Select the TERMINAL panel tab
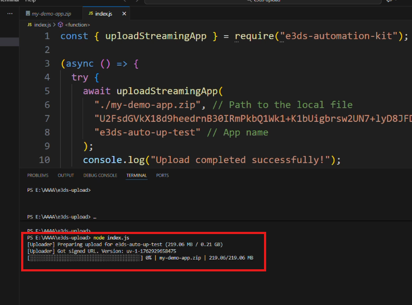Viewport: 412px width, 305px height. point(137,176)
